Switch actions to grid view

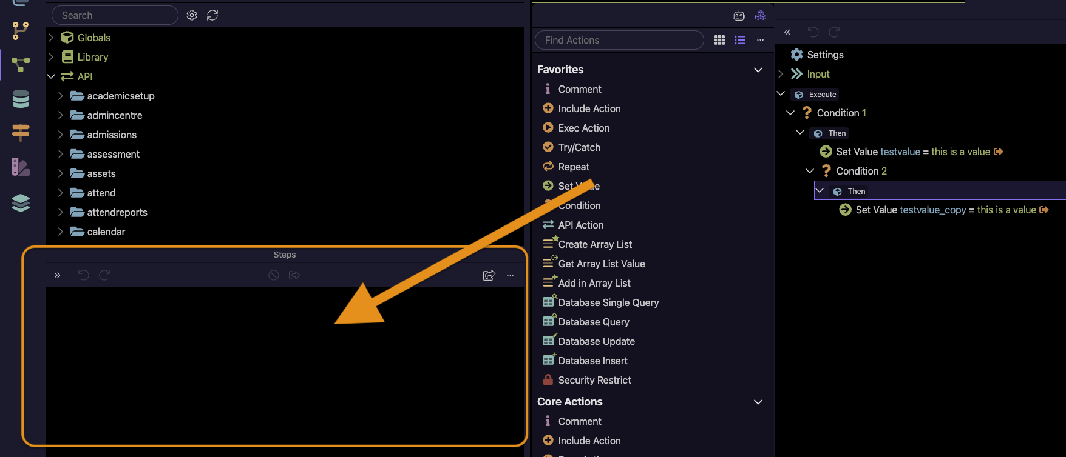coord(719,40)
